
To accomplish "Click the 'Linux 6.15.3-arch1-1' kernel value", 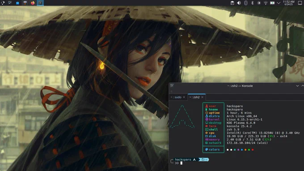I will [x=245, y=120].
